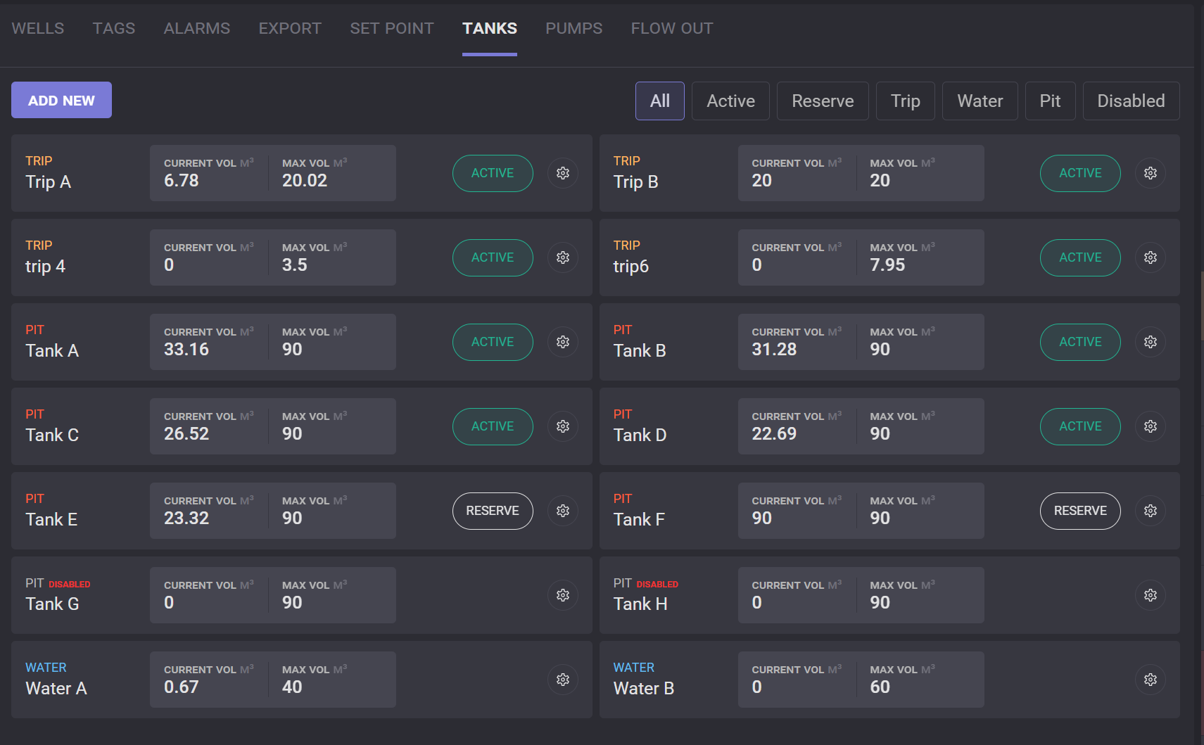1204x745 pixels.
Task: Select the Pit filter button
Action: point(1049,101)
